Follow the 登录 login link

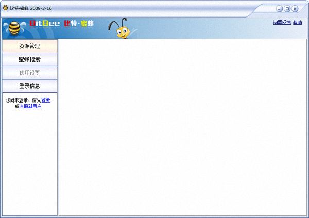pyautogui.click(x=46, y=100)
